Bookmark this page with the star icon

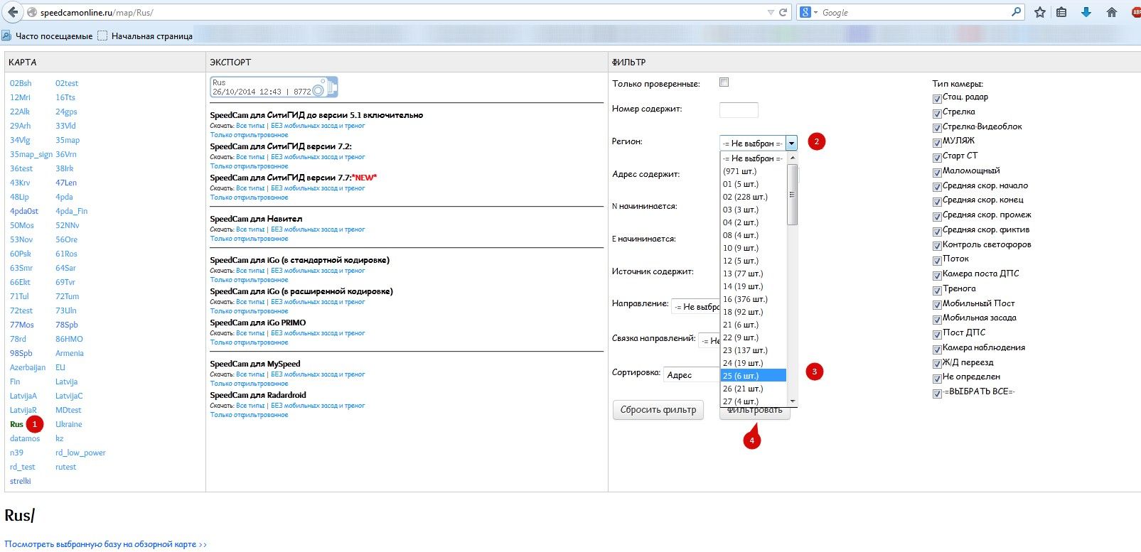[1039, 12]
